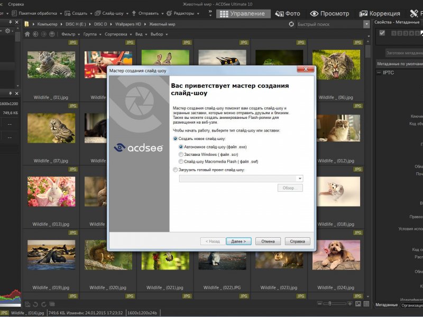Screen dimensions: 423x317
Task: Open the Вид dropdown
Action: pos(141,34)
